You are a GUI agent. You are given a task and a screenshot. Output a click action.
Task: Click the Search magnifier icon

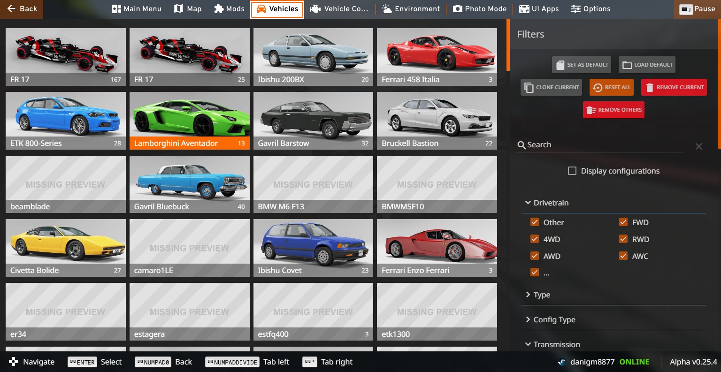coord(522,145)
